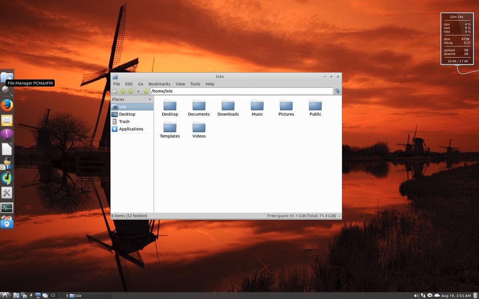
Task: Open the settings tools icon in dock
Action: point(7,193)
